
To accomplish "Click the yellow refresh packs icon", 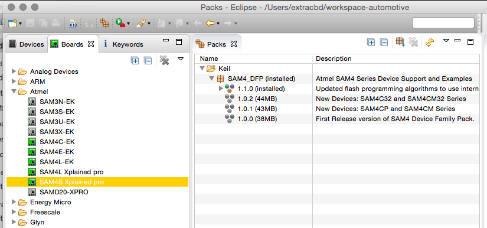I will pyautogui.click(x=430, y=43).
